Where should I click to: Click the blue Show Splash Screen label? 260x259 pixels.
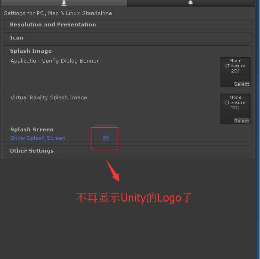[x=38, y=138]
